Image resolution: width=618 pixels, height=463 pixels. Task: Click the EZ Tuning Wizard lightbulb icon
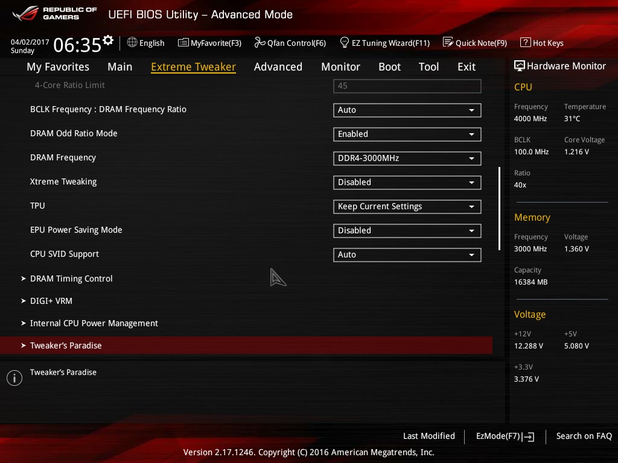pos(345,42)
